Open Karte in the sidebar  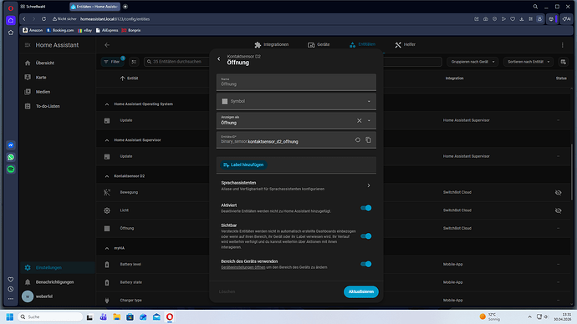pos(57,77)
